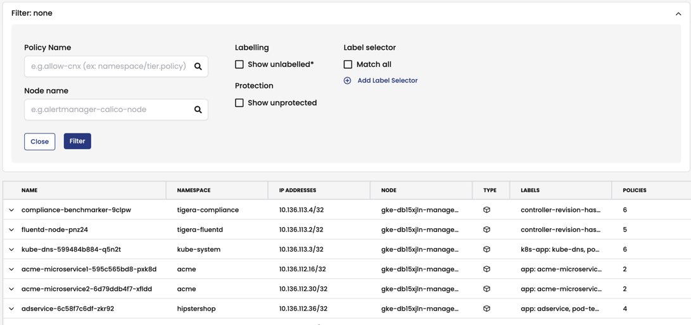Click the plus icon for Add Label Selector

point(347,80)
